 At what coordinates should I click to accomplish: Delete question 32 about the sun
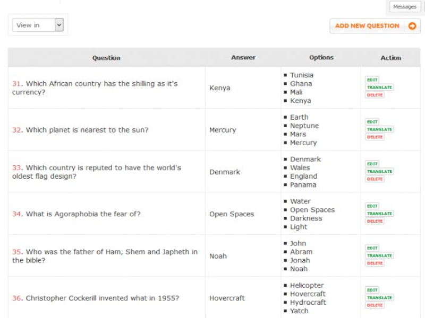click(x=375, y=137)
